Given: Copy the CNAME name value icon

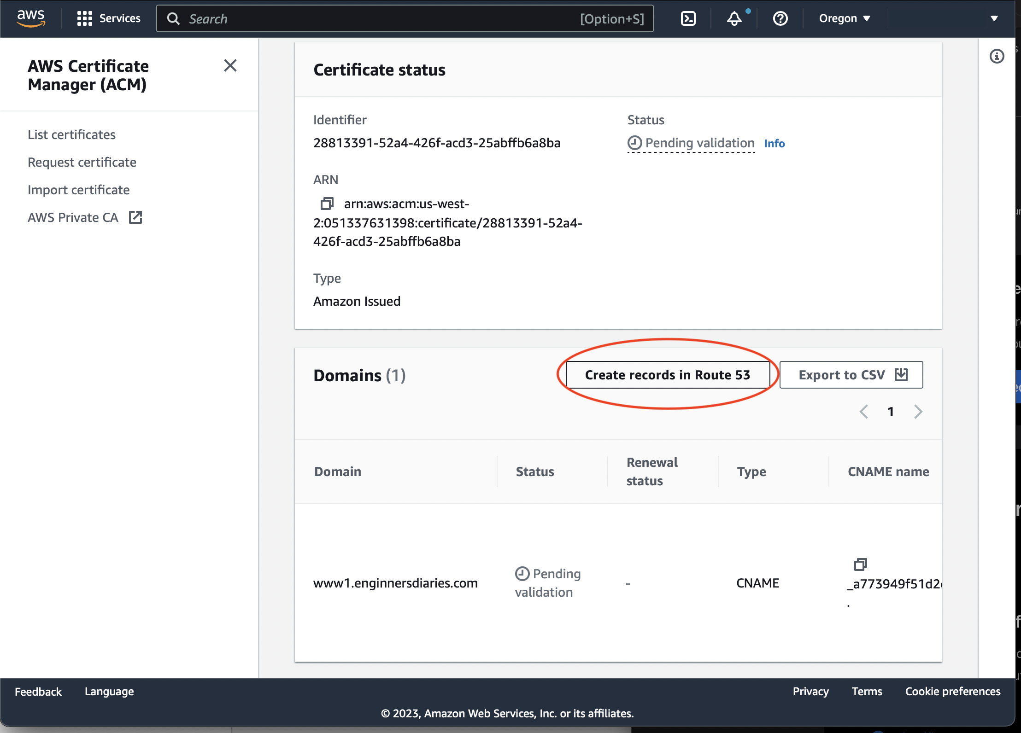Looking at the screenshot, I should click(x=861, y=564).
